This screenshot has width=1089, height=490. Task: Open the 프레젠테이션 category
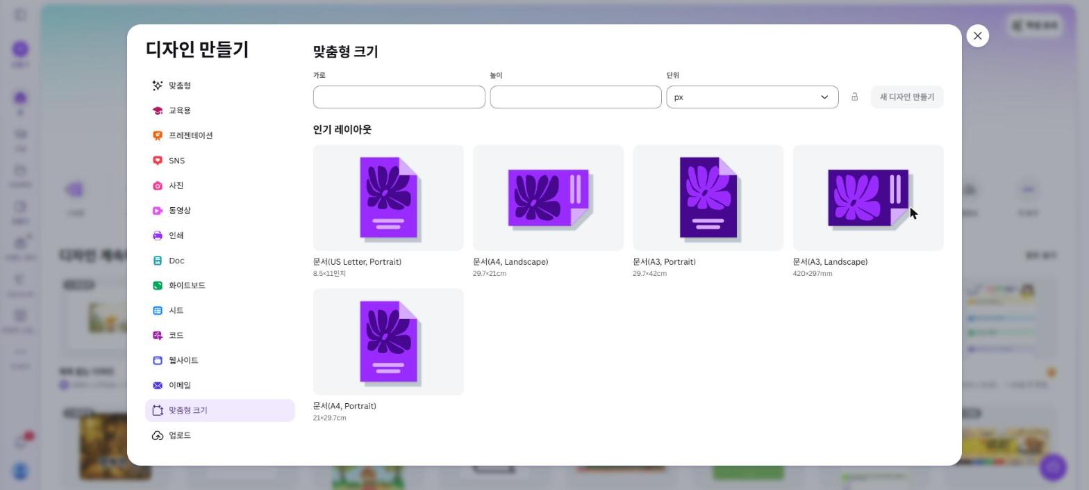(219, 136)
